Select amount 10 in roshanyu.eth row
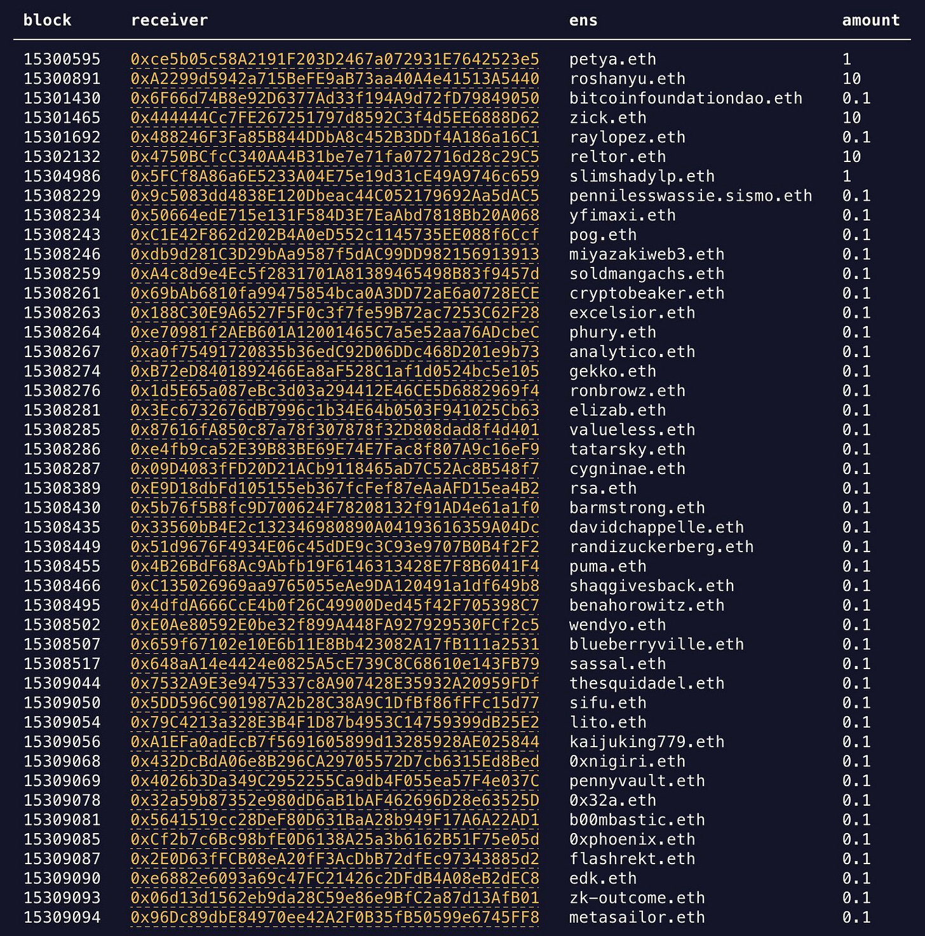The image size is (925, 936). pos(852,79)
